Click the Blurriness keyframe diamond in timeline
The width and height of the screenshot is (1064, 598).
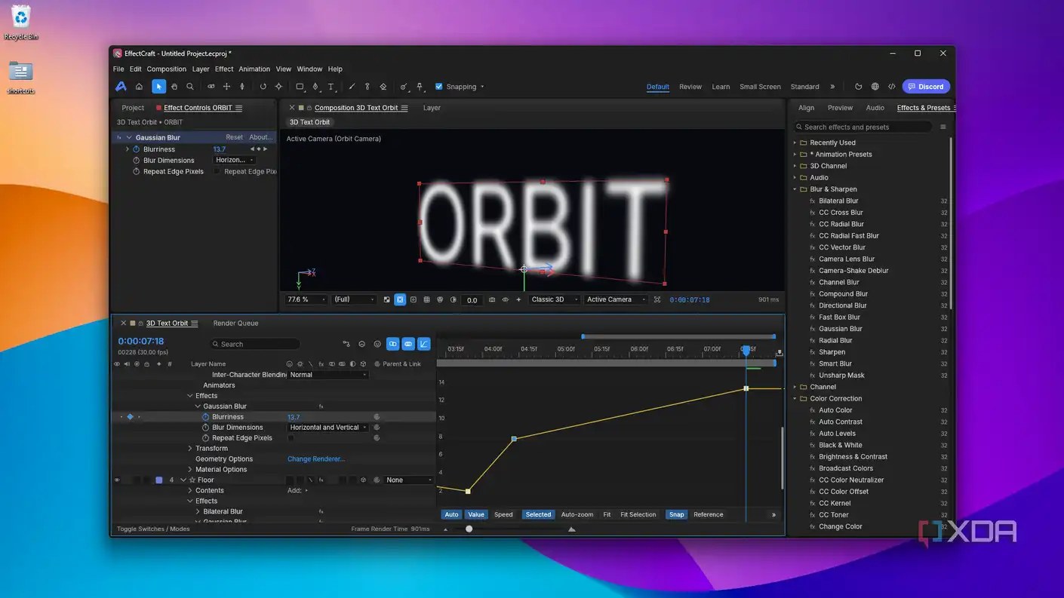click(x=130, y=417)
